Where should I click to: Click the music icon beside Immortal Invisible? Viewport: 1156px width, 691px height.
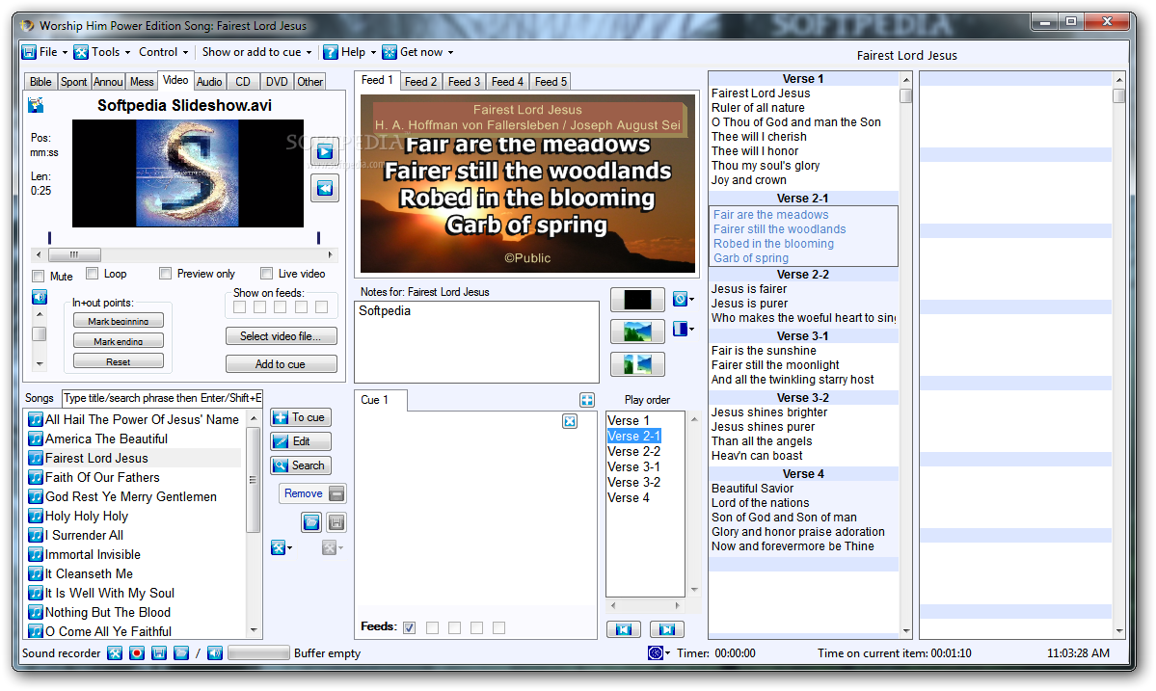click(x=36, y=555)
